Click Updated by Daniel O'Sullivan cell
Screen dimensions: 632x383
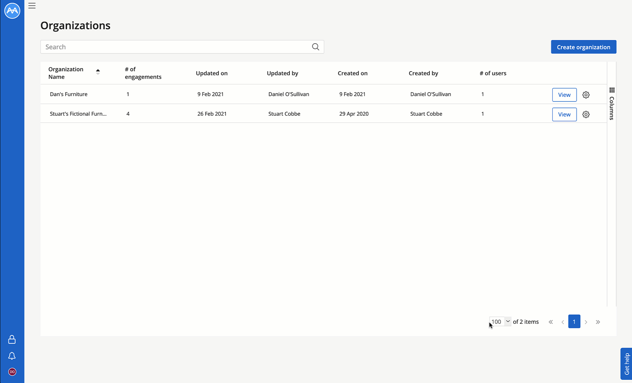[288, 94]
